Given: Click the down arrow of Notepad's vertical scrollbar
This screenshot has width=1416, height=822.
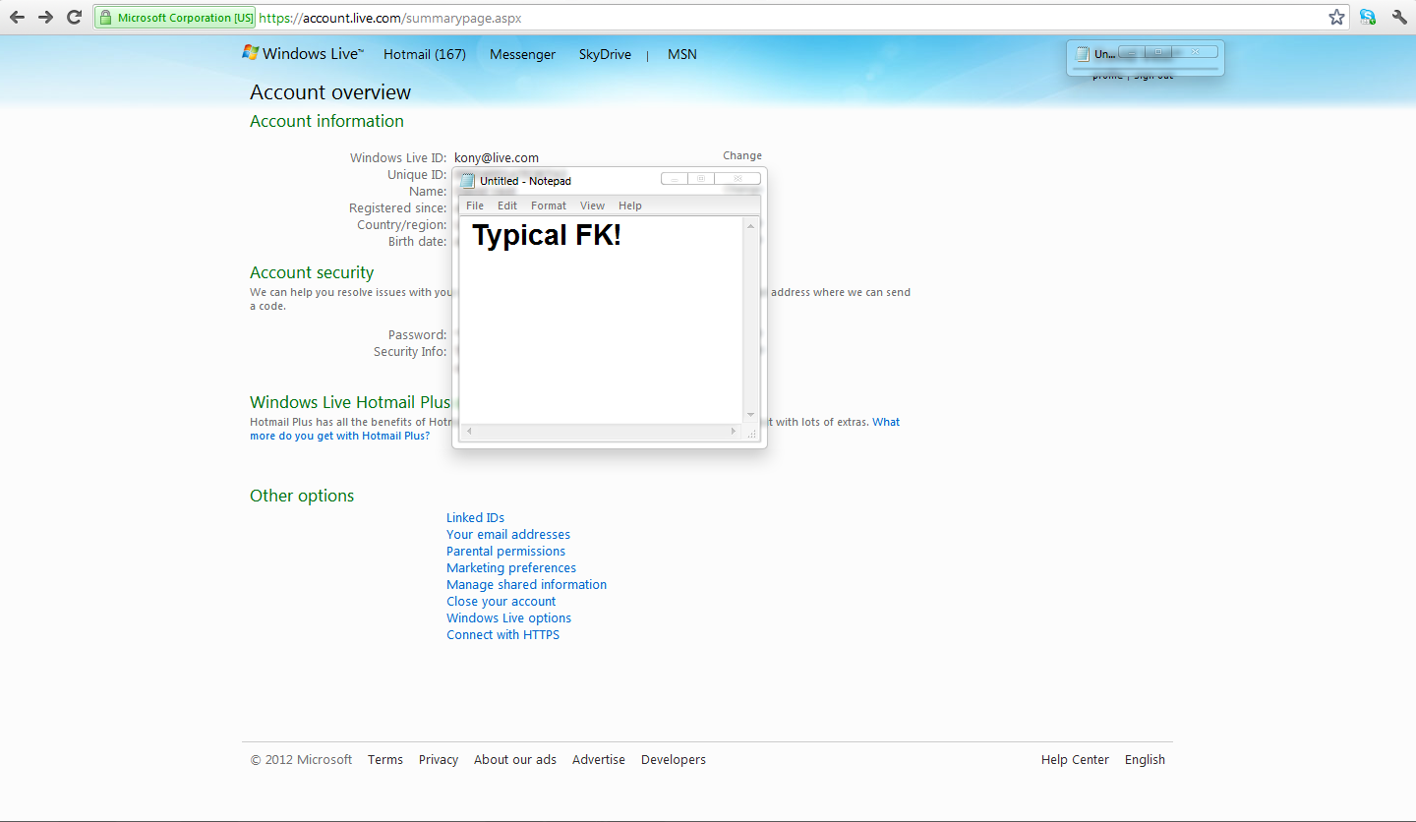Looking at the screenshot, I should [751, 415].
